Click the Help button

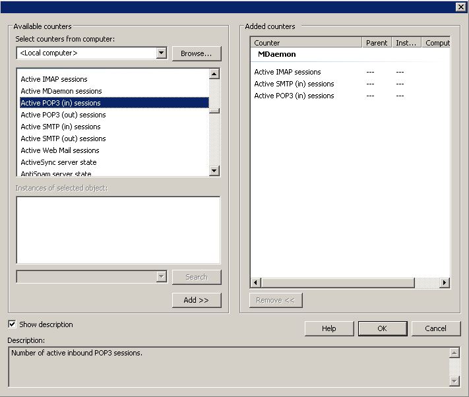[x=329, y=328]
